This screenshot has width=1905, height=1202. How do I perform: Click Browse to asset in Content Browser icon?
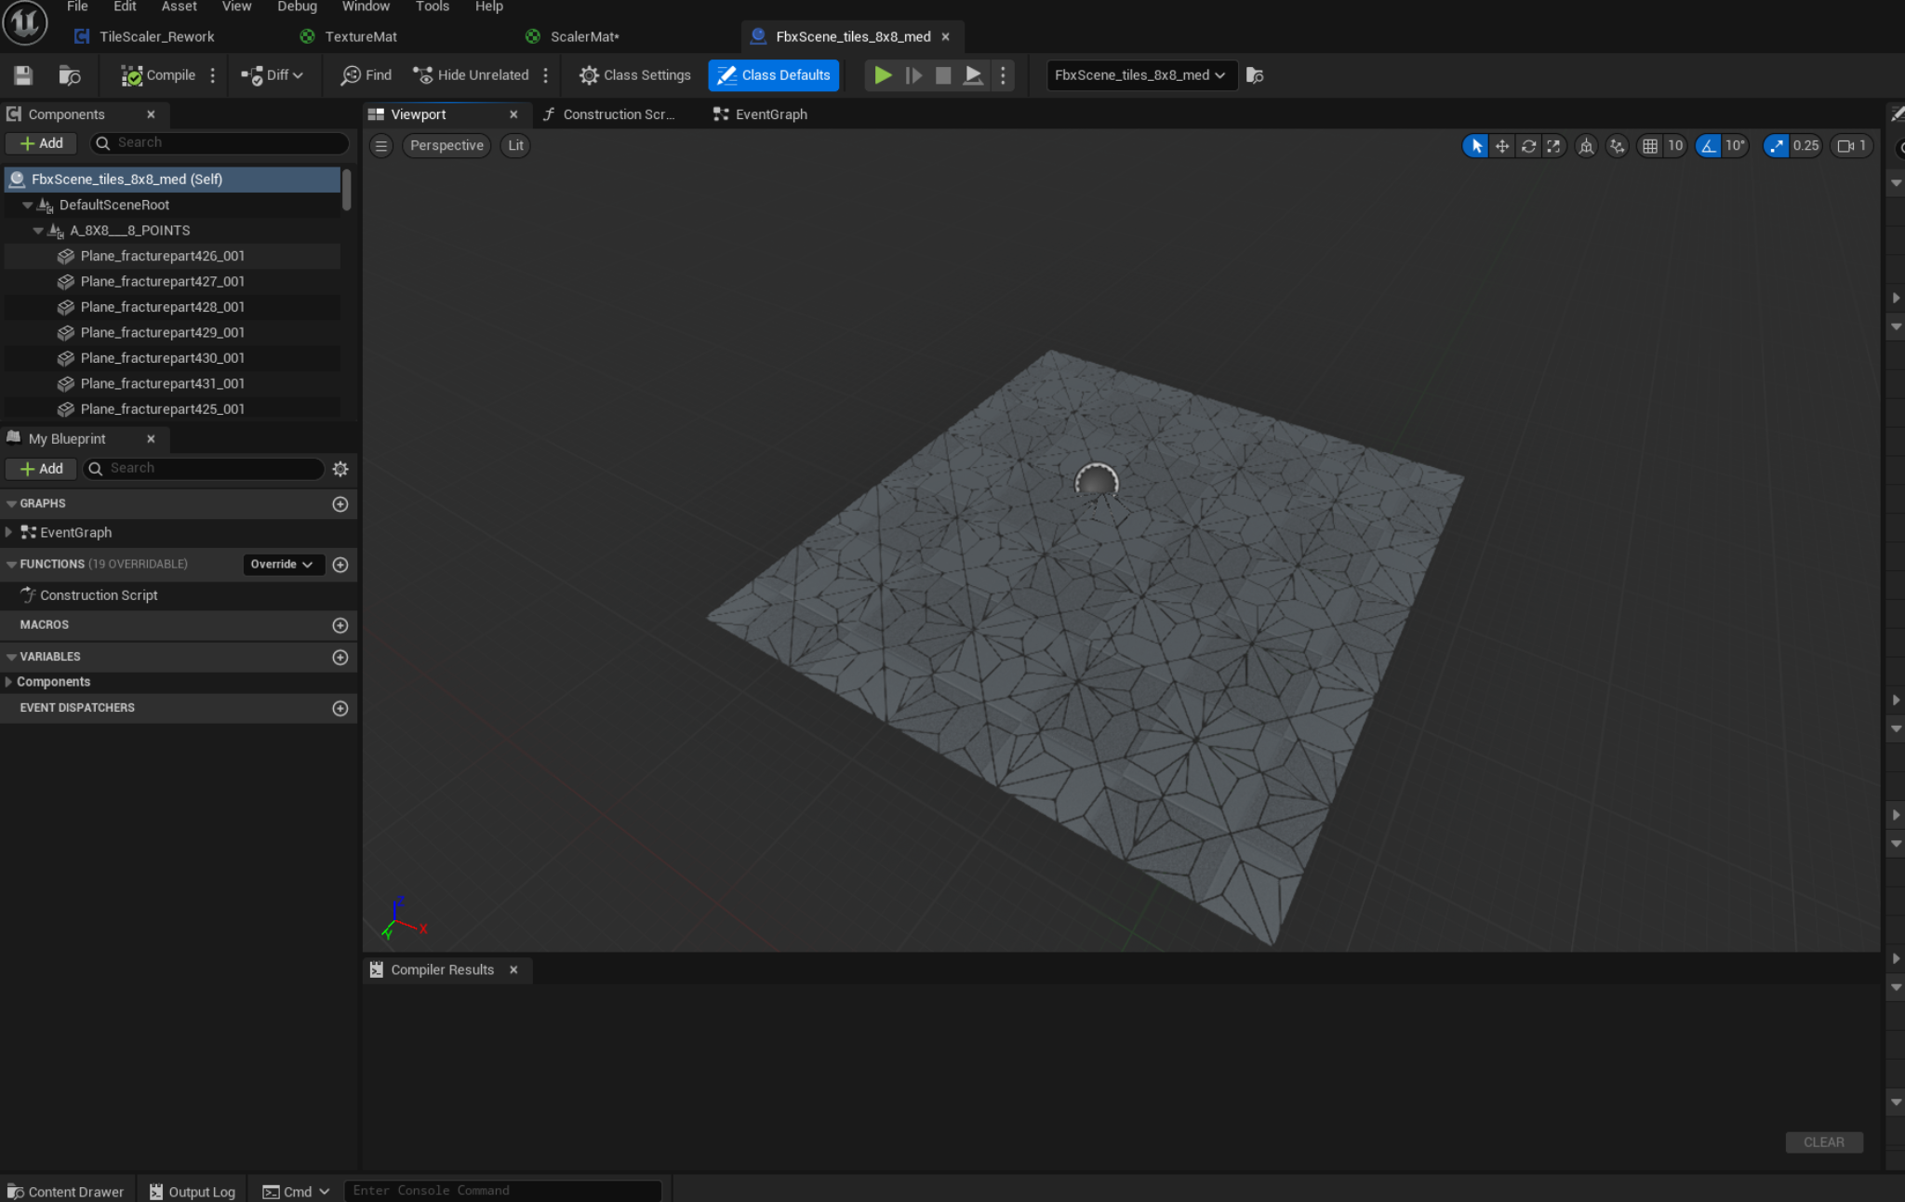click(70, 75)
